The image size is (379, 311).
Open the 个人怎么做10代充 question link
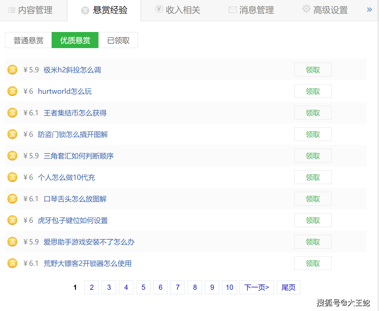[x=66, y=177]
